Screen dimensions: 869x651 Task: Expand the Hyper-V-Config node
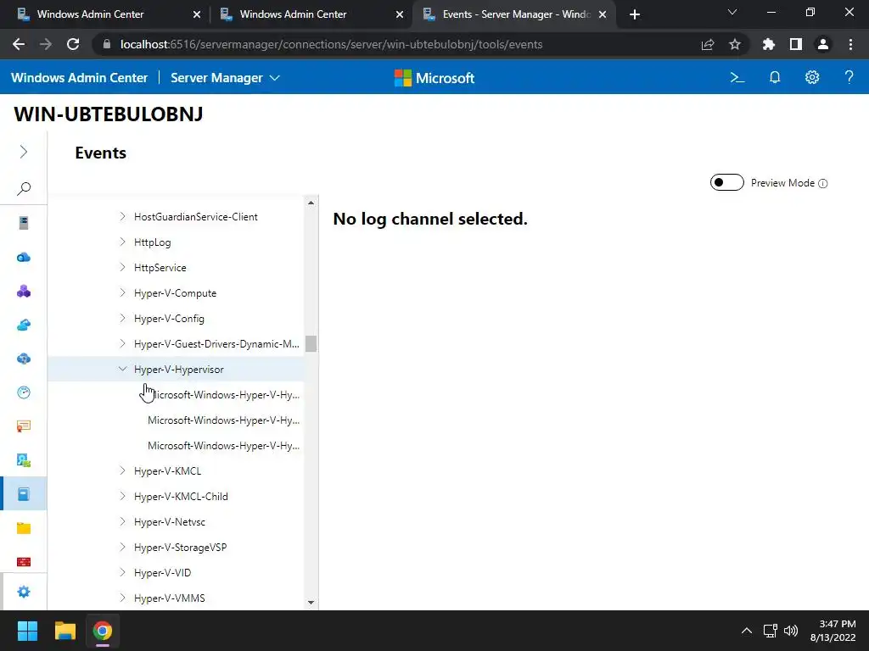122,319
